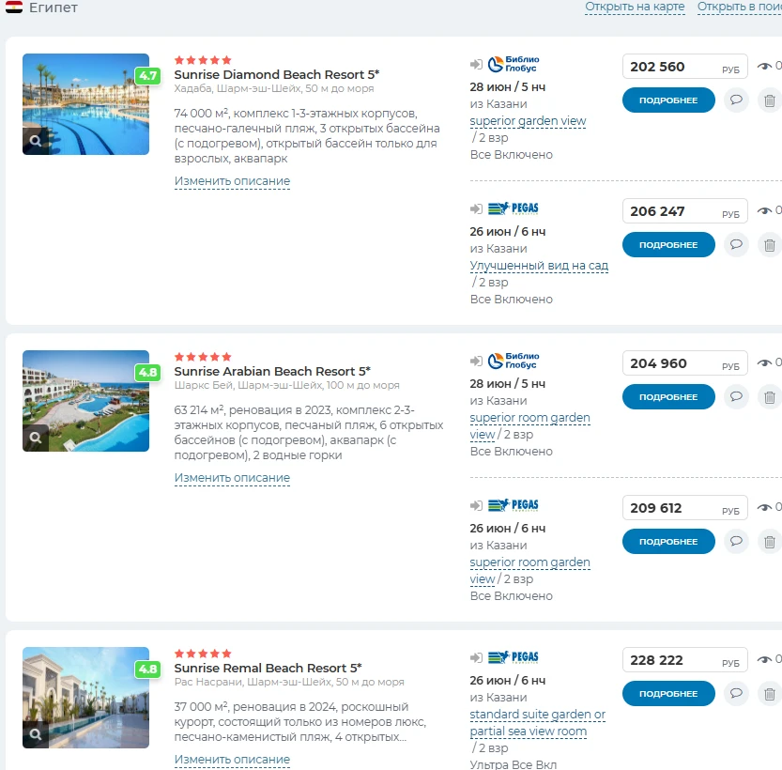Click ПОДРОБНЕЕ for 204 960 offer
The image size is (782, 770).
668,397
